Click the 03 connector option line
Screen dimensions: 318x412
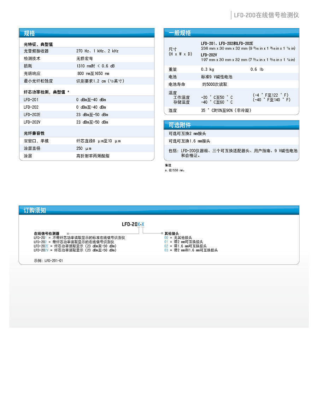(x=191, y=250)
